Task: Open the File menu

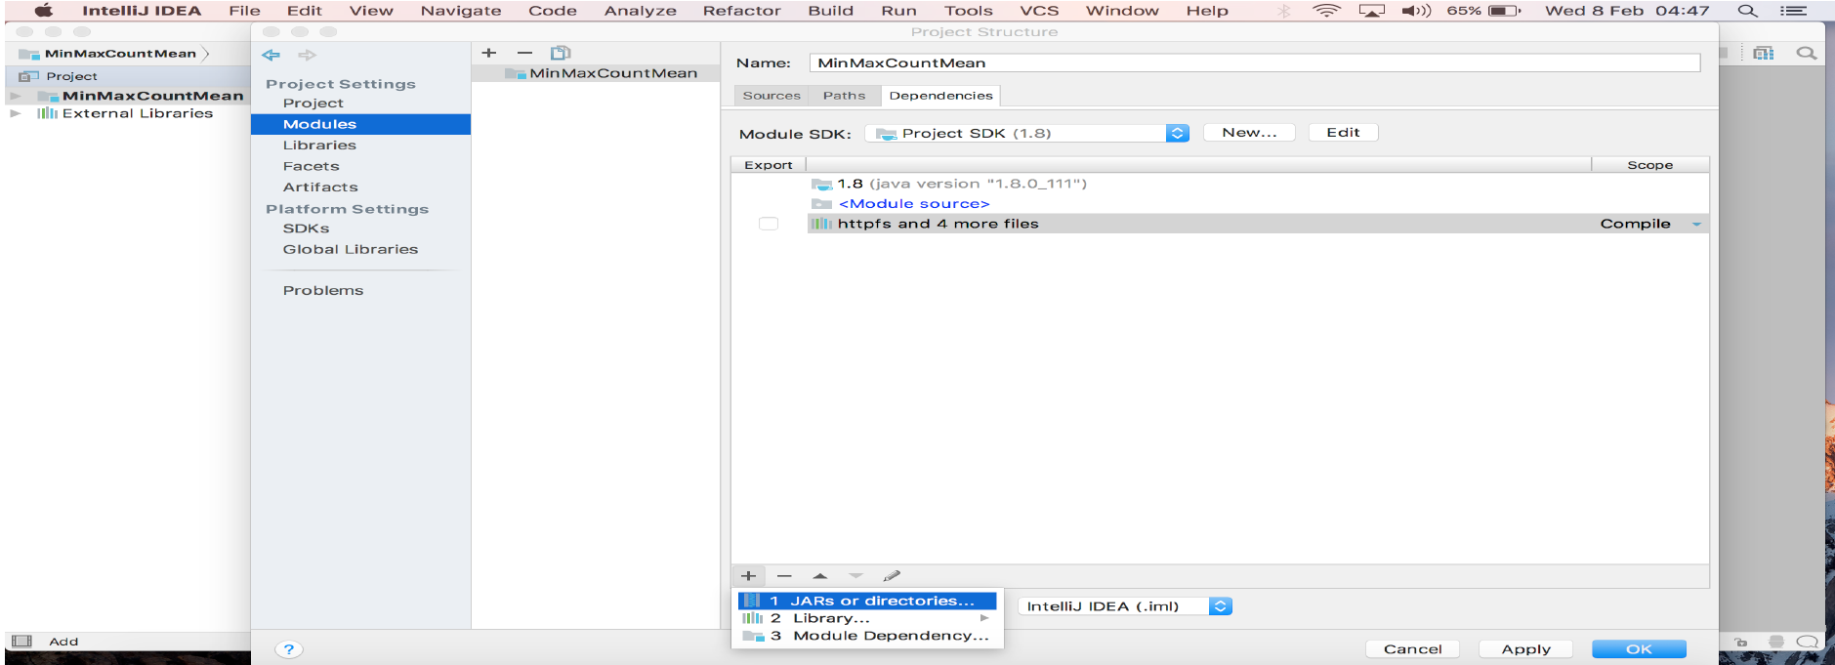Action: pos(244,11)
